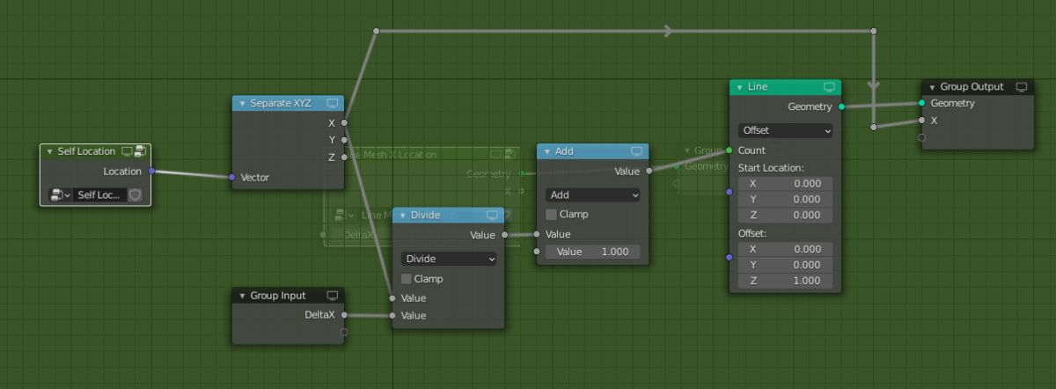
Task: Click the DeltaX output socket on Group Input
Action: (x=344, y=315)
